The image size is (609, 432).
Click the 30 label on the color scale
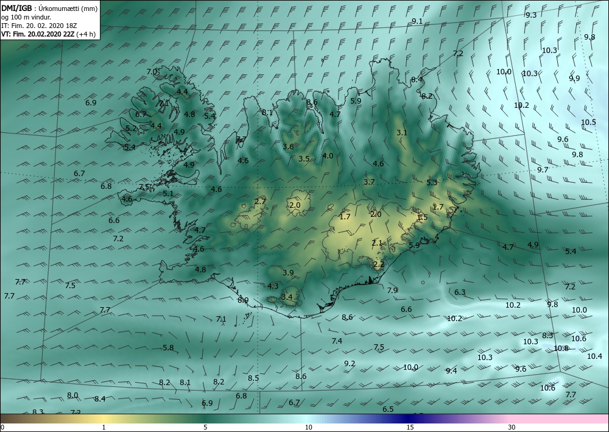coord(512,428)
